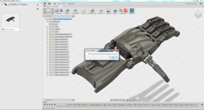Expand the Analysis folder
Screen dimensions: 204x110
47,29
